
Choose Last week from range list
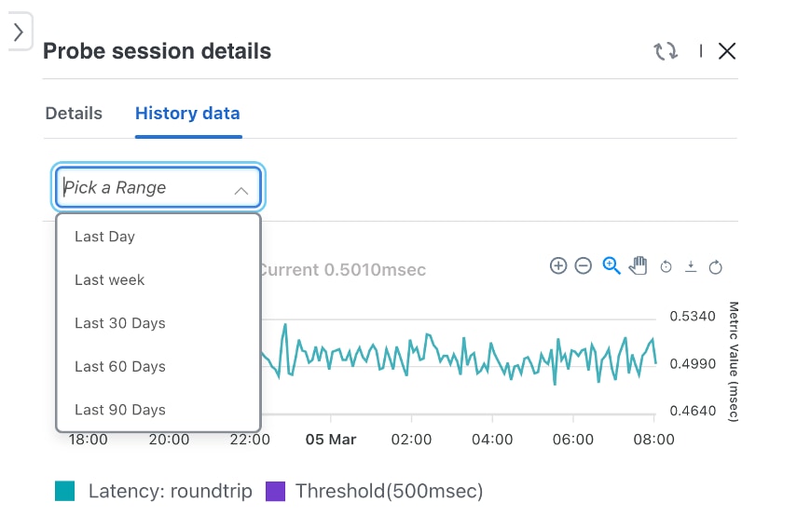[110, 279]
